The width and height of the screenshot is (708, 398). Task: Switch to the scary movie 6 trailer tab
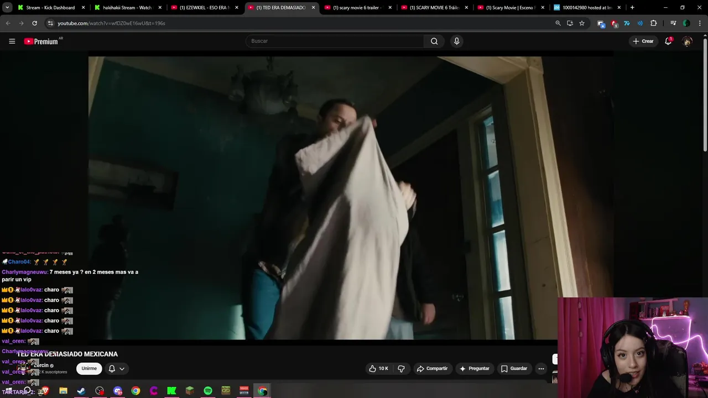357,8
